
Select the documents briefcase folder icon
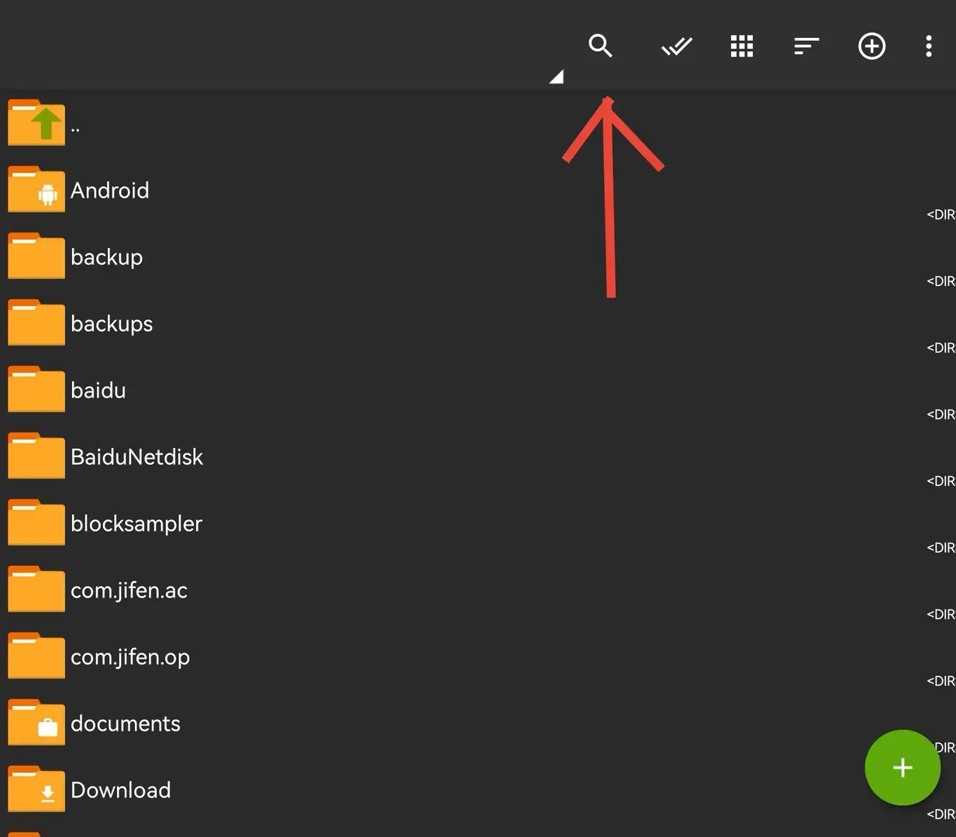[36, 722]
